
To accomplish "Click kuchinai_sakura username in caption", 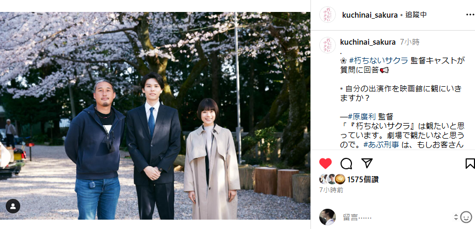I will [368, 42].
